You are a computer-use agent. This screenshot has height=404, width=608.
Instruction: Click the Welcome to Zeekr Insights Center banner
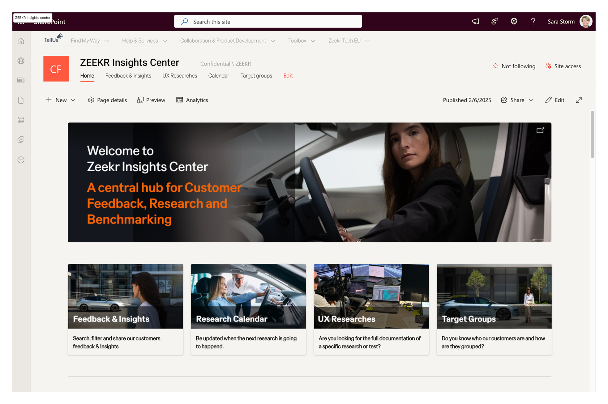coord(310,182)
